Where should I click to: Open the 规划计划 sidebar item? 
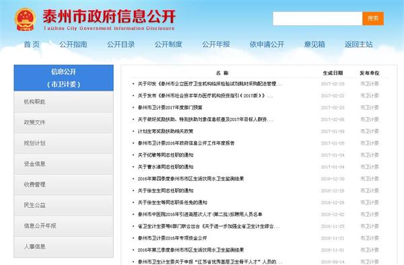[64, 143]
